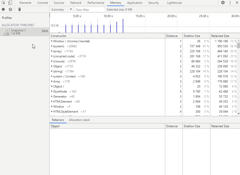This screenshot has height=175, width=240.
Task: Sort by the Constructor column header
Action: 107,36
